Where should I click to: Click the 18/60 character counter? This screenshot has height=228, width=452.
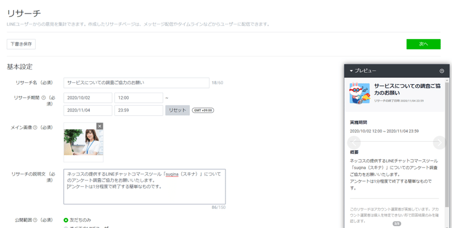coord(218,82)
